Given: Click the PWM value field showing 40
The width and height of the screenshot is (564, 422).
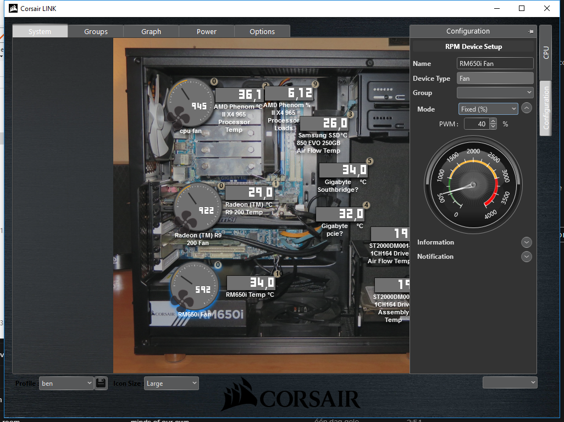Looking at the screenshot, I should (477, 124).
